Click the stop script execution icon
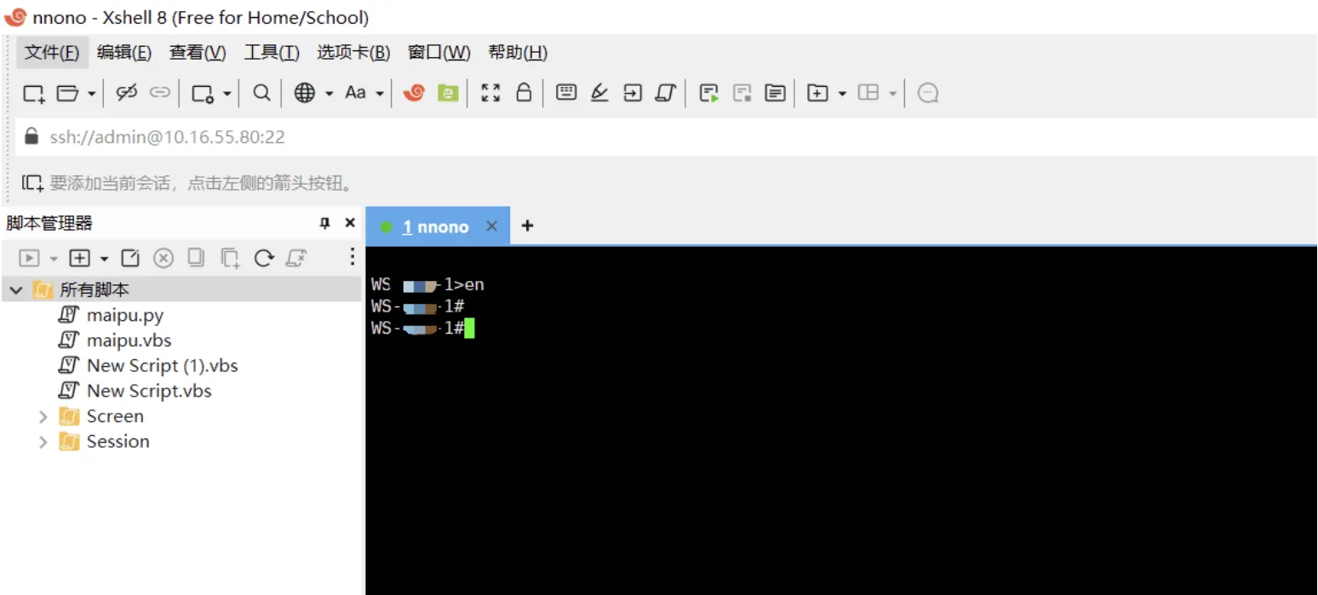1318x595 pixels. pyautogui.click(x=163, y=257)
